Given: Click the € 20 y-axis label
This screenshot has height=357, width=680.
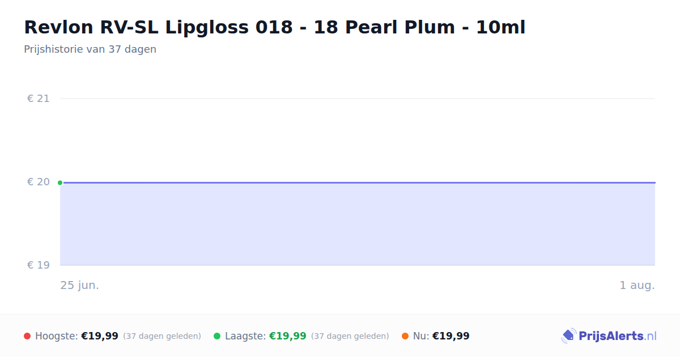Looking at the screenshot, I should [x=39, y=182].
